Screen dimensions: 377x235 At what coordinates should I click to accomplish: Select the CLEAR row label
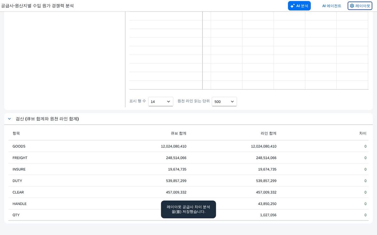18,192
